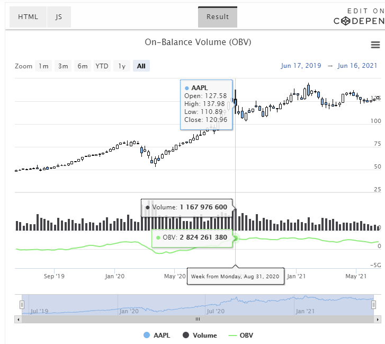
Task: Click the scrollbar left arrow
Action: pos(18,320)
